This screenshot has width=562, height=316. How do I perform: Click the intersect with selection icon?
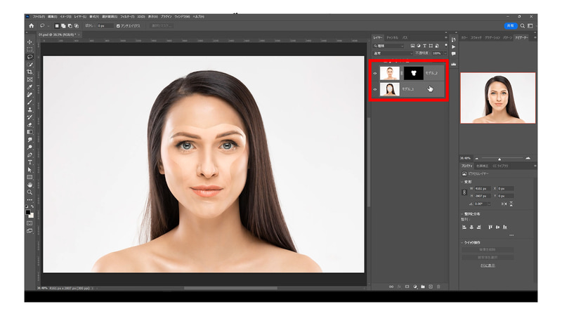(77, 26)
